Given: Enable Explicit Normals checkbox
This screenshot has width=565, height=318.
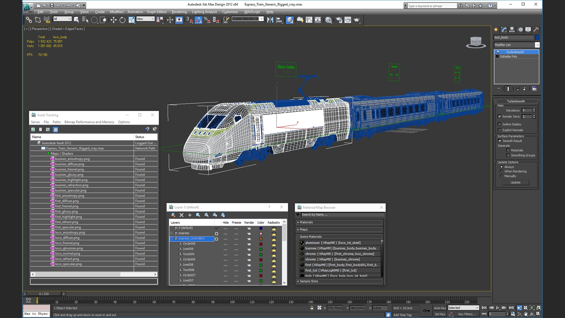Looking at the screenshot, I should pyautogui.click(x=499, y=130).
